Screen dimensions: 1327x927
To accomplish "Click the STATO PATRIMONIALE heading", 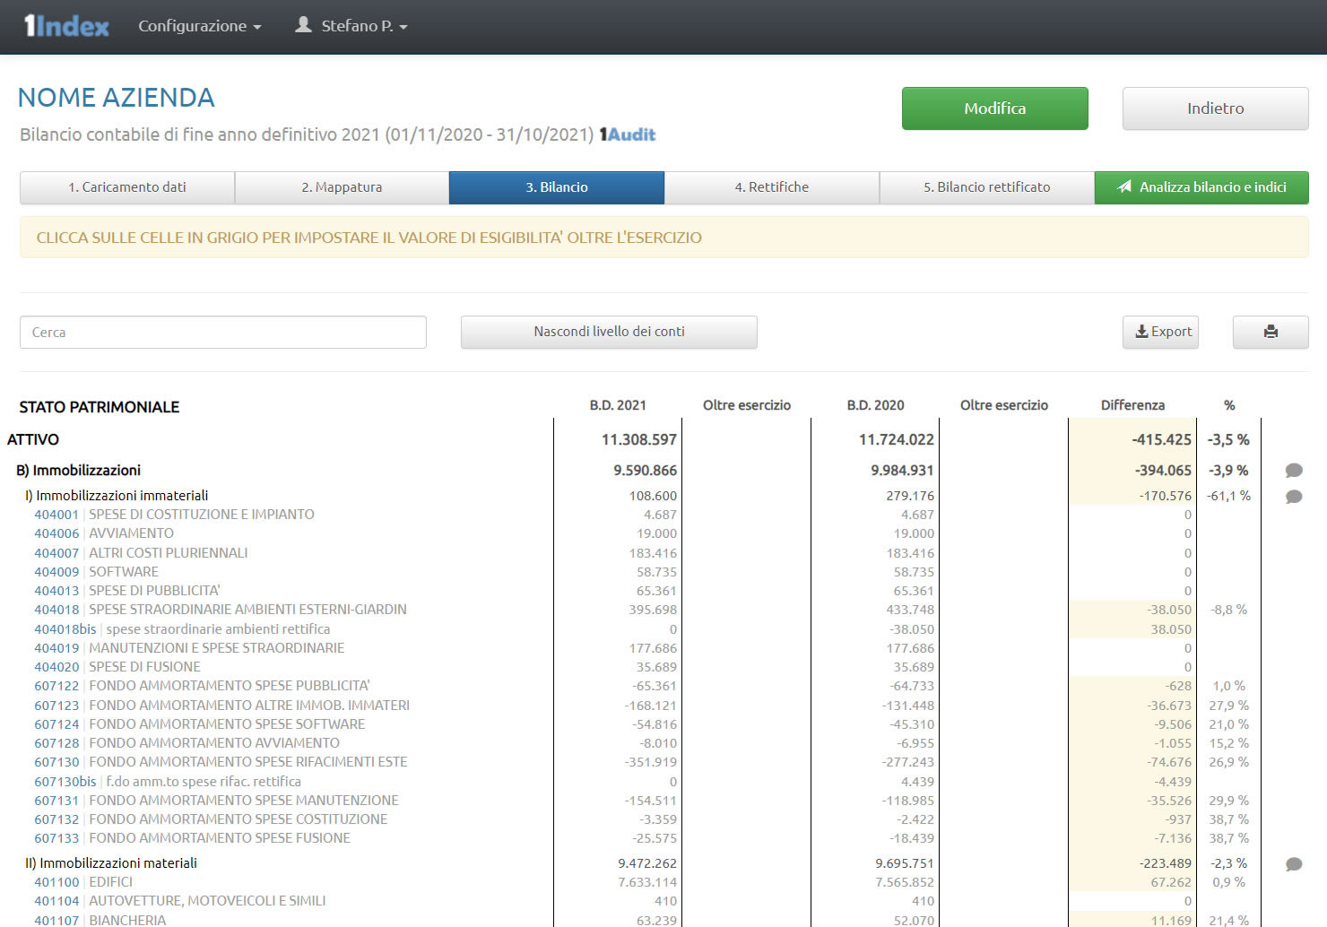I will [100, 407].
